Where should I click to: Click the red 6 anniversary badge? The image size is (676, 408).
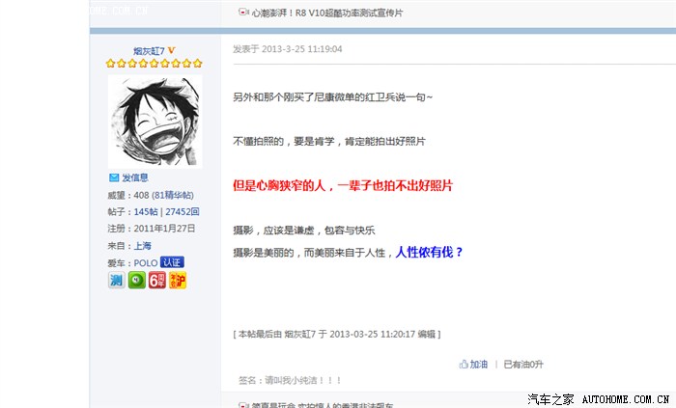[156, 280]
